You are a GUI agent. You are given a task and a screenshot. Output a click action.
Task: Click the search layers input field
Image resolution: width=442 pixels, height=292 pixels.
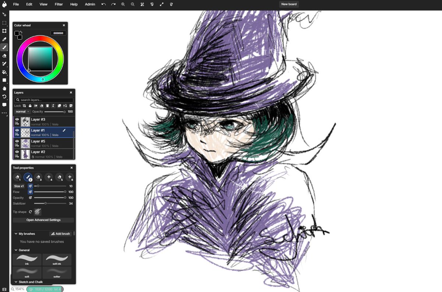pyautogui.click(x=44, y=100)
